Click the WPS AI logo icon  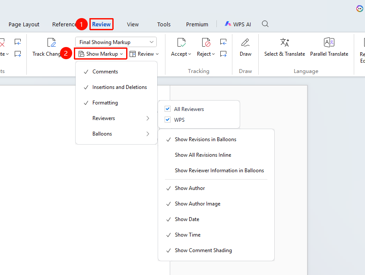click(x=228, y=24)
